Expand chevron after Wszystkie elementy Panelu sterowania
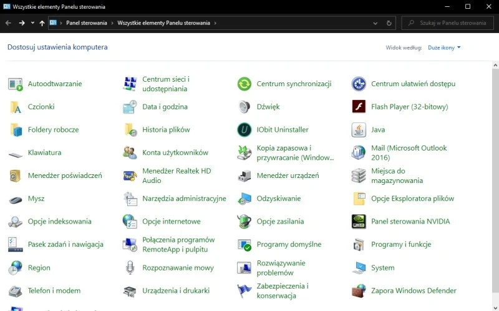This screenshot has width=499, height=311. point(215,23)
